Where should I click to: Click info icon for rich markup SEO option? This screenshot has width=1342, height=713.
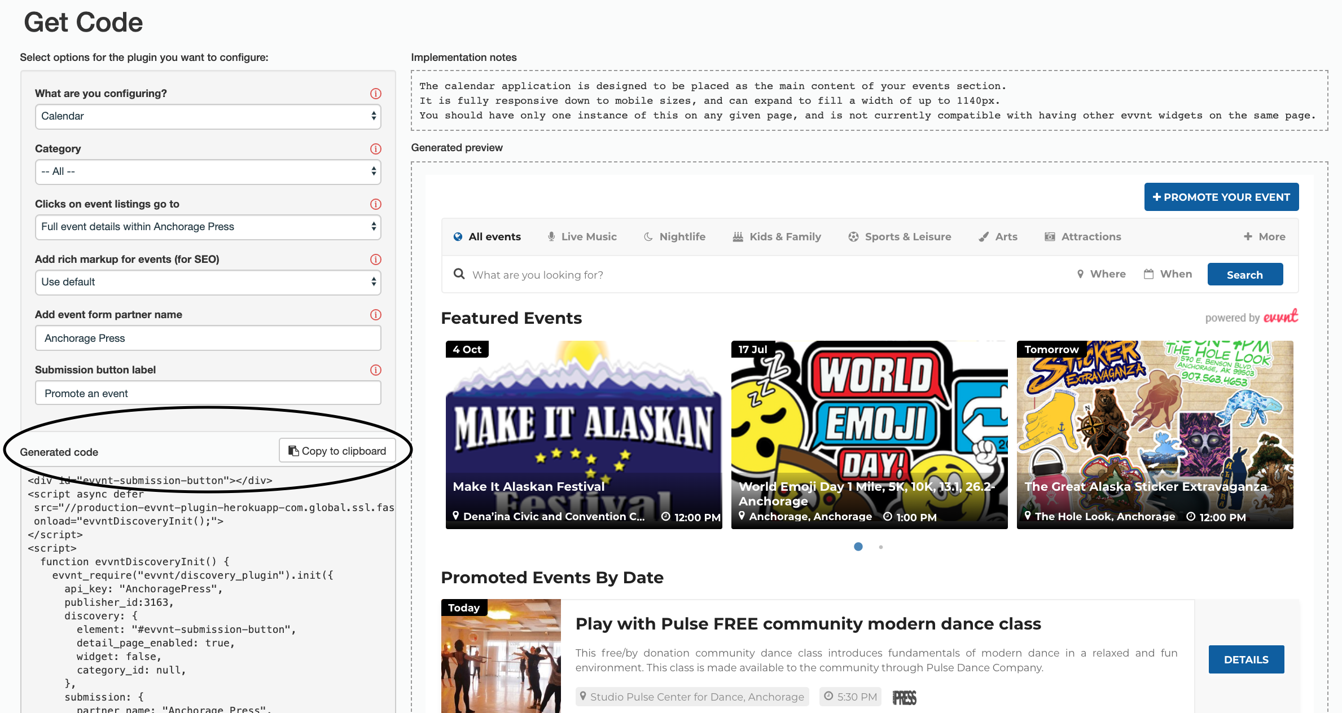[375, 259]
